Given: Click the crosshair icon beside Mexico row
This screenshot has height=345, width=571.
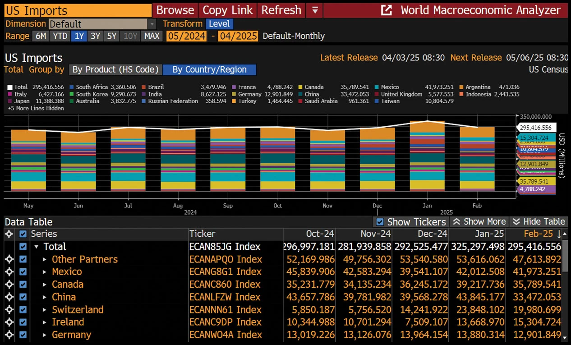Looking at the screenshot, I should (x=9, y=272).
